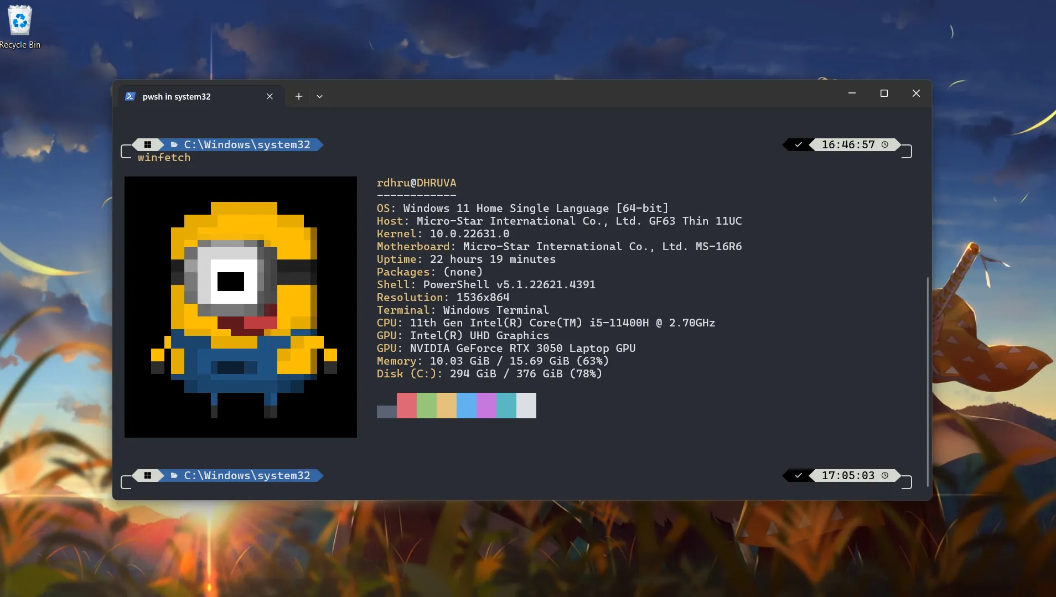This screenshot has height=597, width=1056.
Task: Click the Windows logo in the bottom prompt
Action: pyautogui.click(x=148, y=475)
